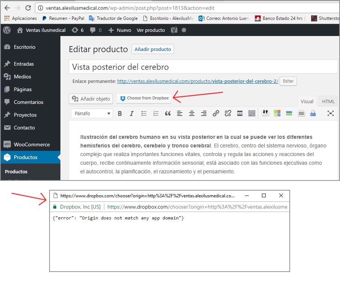Open the Productos submenu link

pos(16,171)
